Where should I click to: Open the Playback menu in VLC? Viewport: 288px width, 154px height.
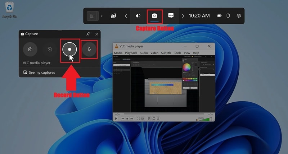[x=131, y=53]
